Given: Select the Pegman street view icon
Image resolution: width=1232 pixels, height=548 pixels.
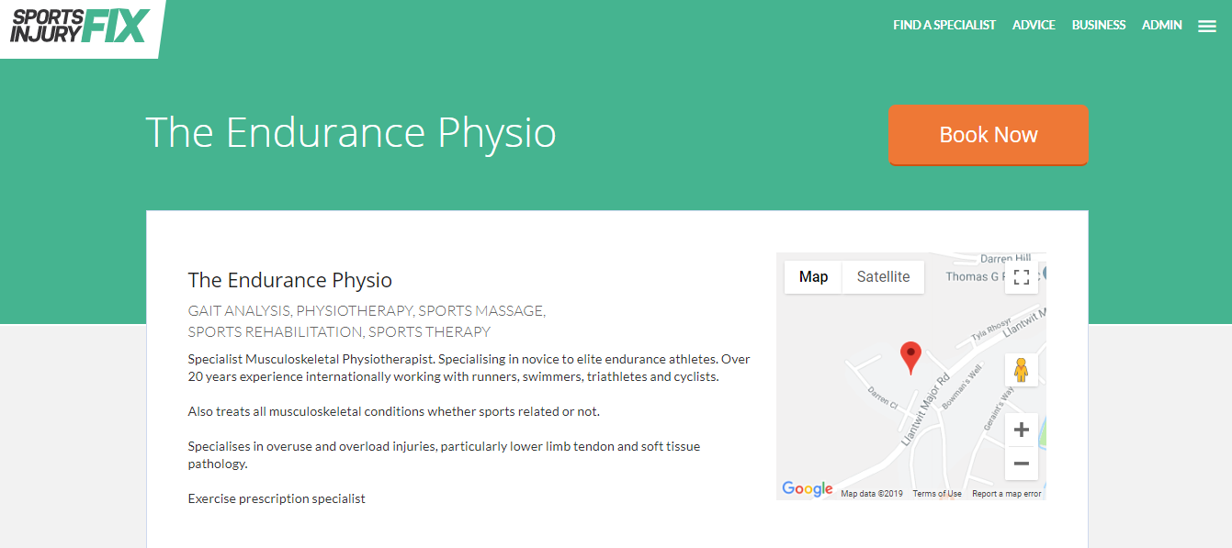Looking at the screenshot, I should point(1021,369).
